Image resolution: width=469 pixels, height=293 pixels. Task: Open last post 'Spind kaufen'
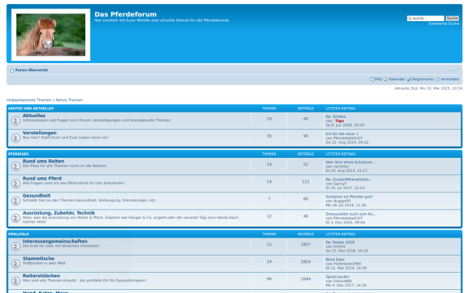pos(338,277)
